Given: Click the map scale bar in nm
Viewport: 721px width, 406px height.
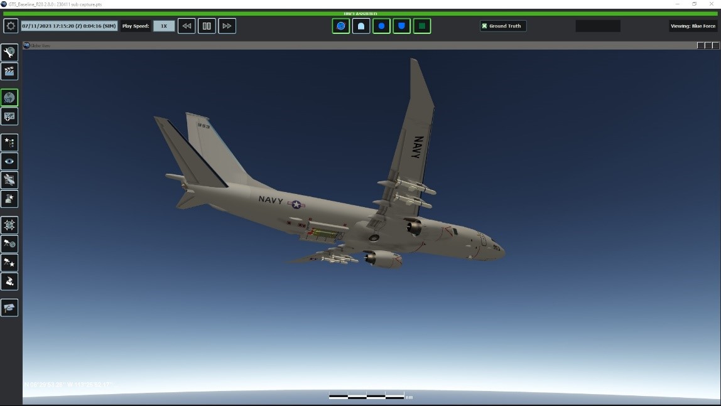Looking at the screenshot, I should coord(367,397).
